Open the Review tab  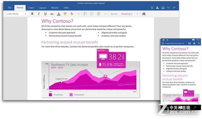coord(55,8)
